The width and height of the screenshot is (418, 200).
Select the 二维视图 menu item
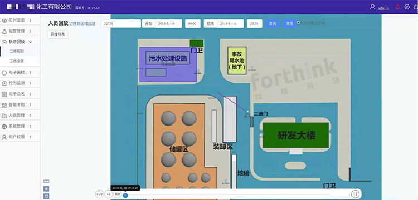pos(17,51)
